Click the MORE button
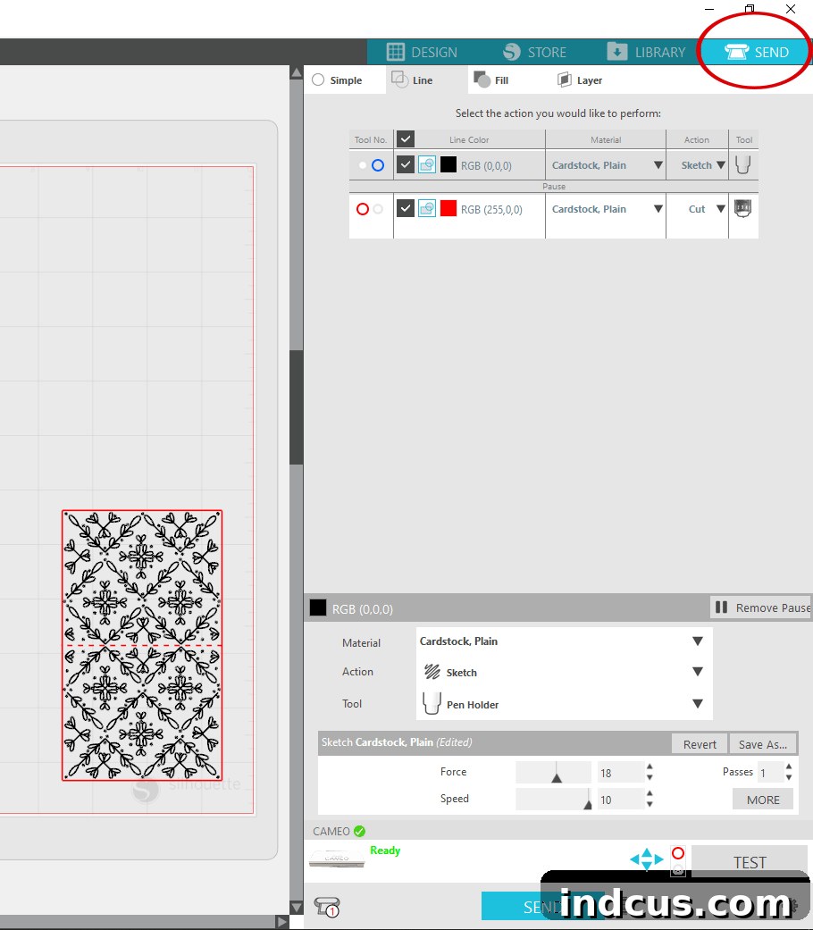This screenshot has height=930, width=813. pos(763,800)
